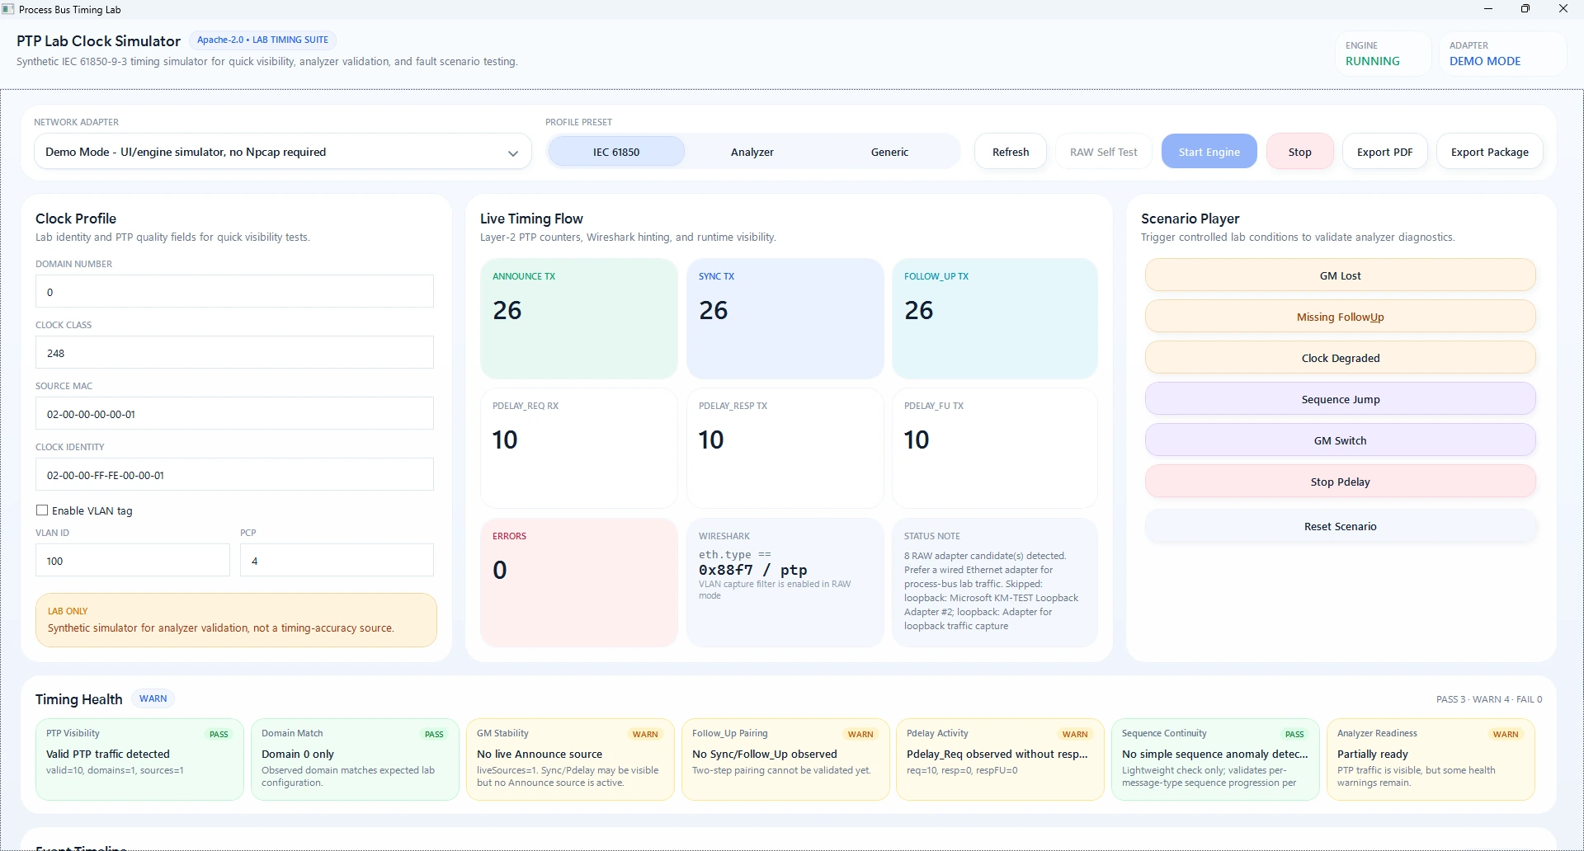Stop the engine with Stop button
This screenshot has height=851, width=1584.
1299,152
